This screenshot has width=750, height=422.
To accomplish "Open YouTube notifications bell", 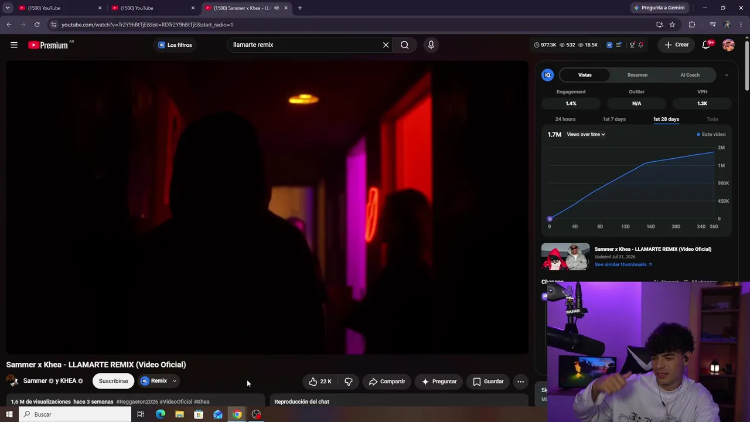I will pyautogui.click(x=706, y=45).
